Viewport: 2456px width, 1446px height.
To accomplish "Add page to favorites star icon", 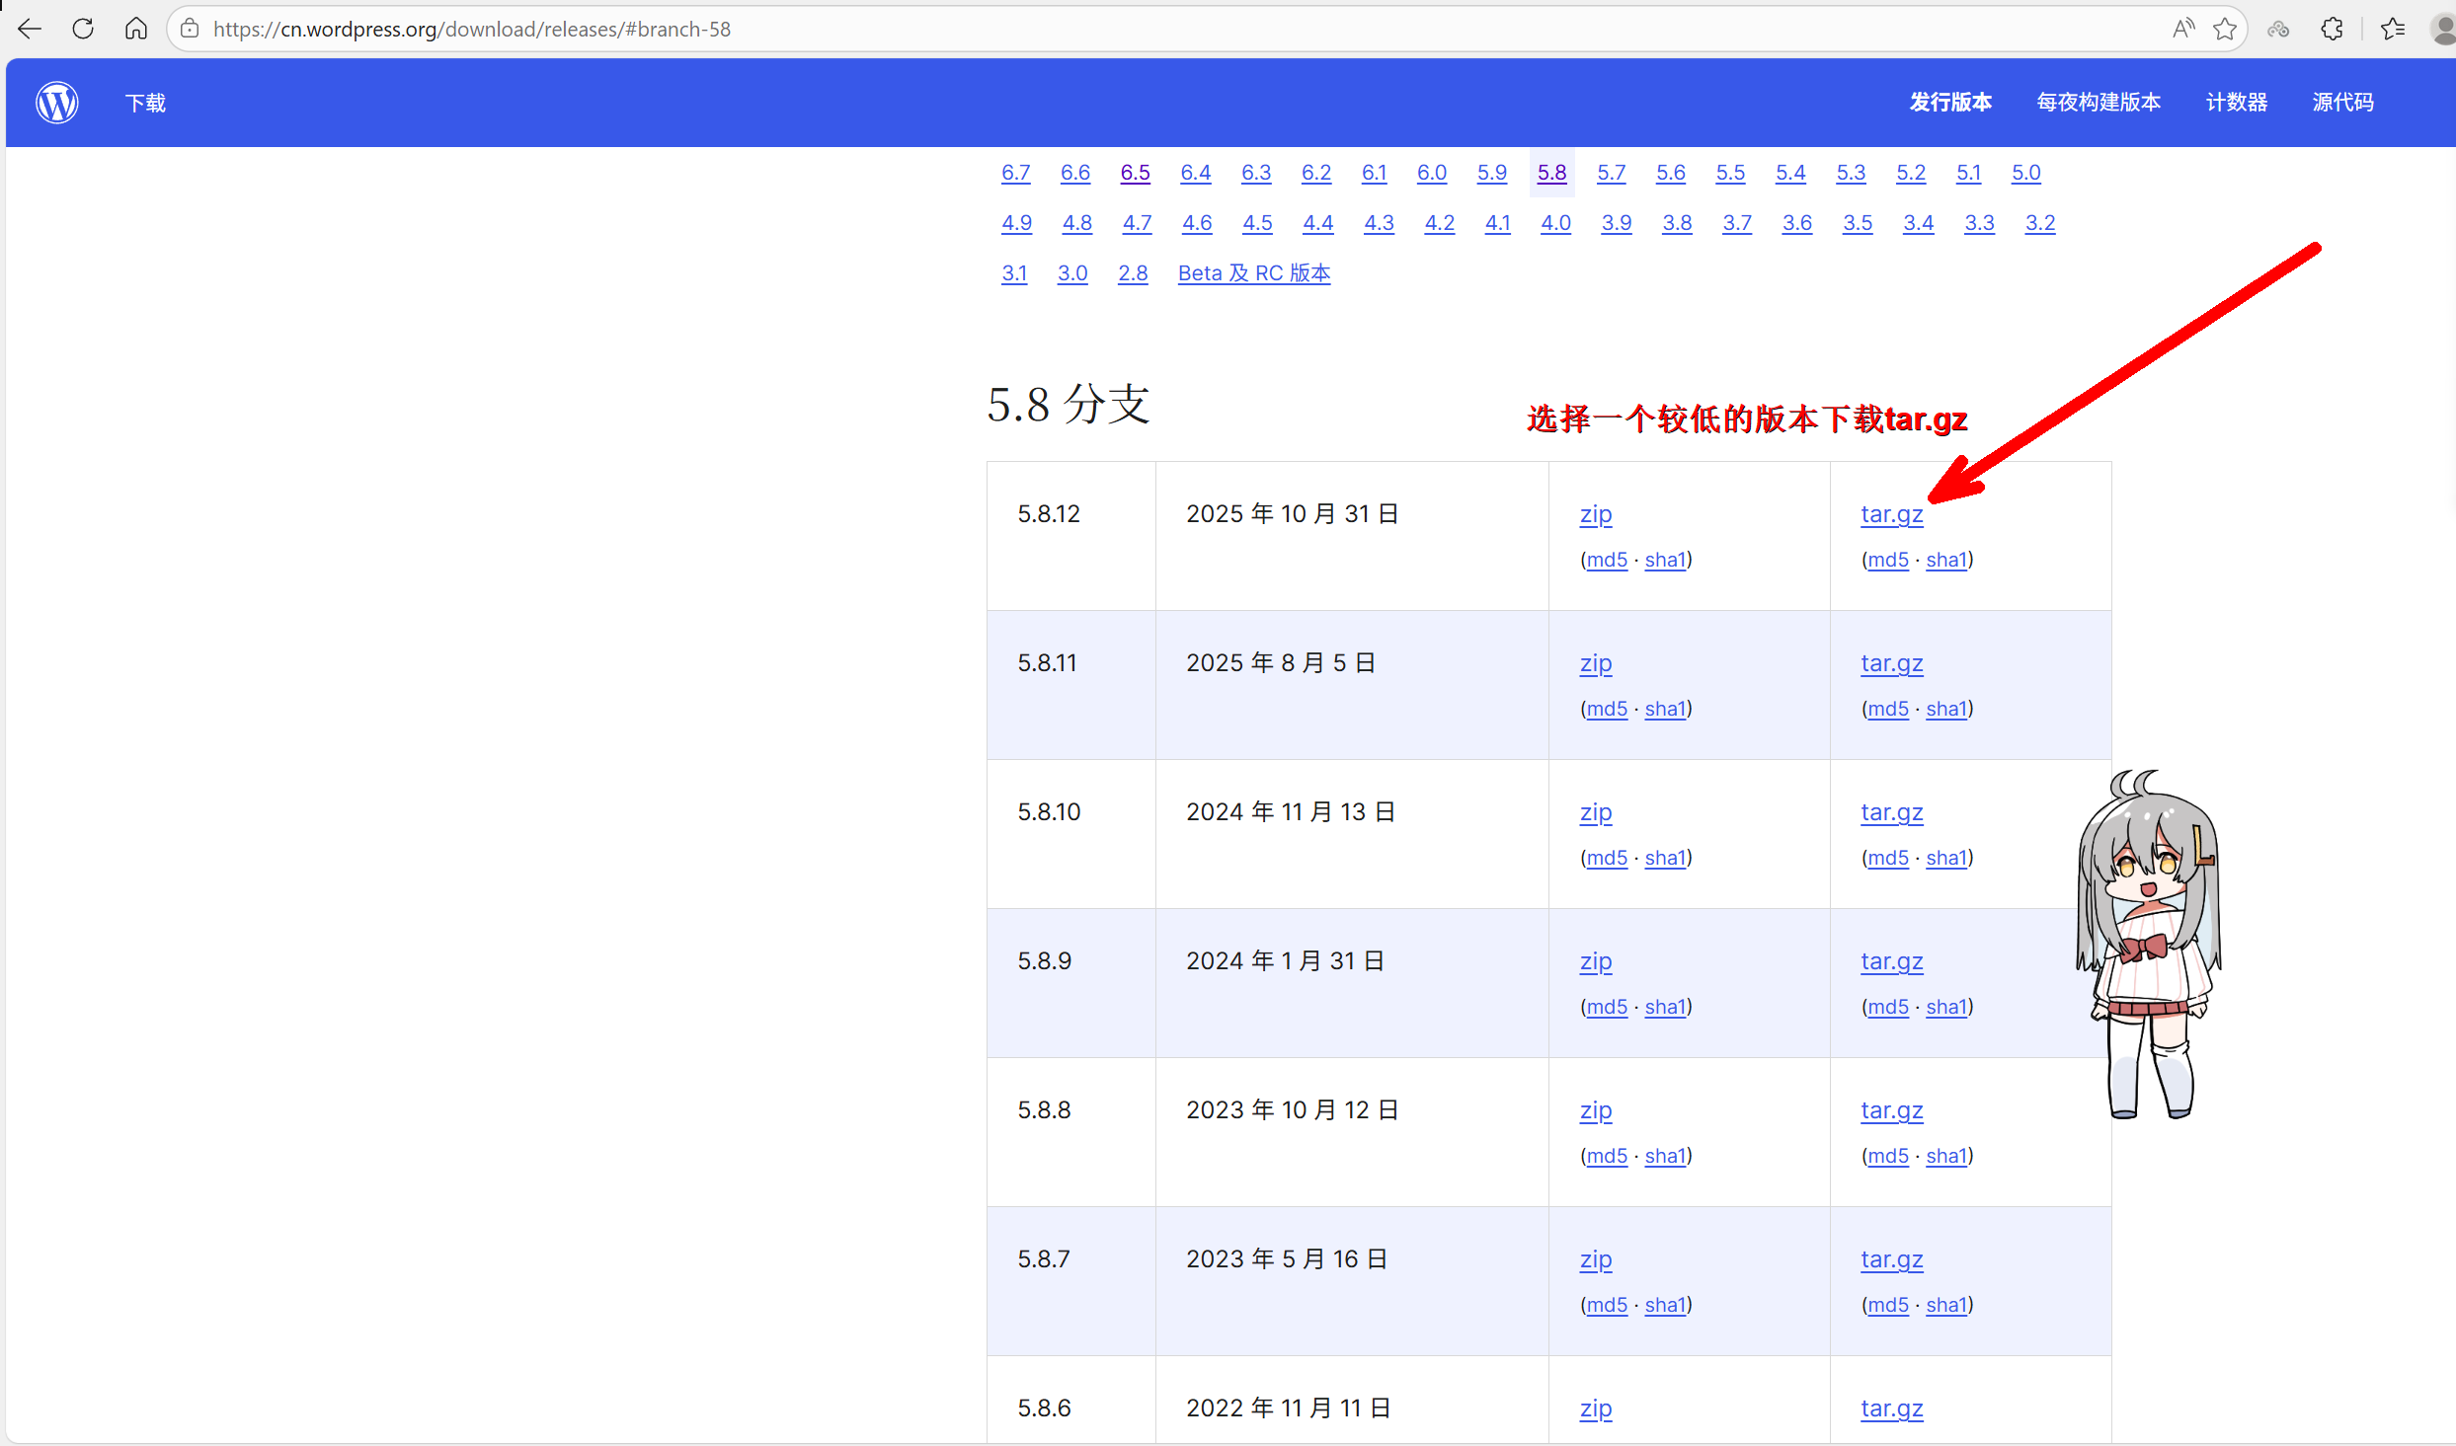I will tap(2225, 29).
